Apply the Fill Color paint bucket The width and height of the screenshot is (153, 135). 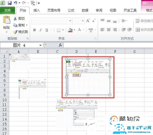pos(70,30)
